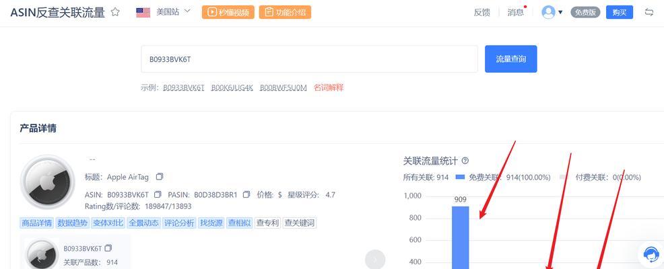
Task: Select example ASIN B0933BVK6T link
Action: (184, 88)
